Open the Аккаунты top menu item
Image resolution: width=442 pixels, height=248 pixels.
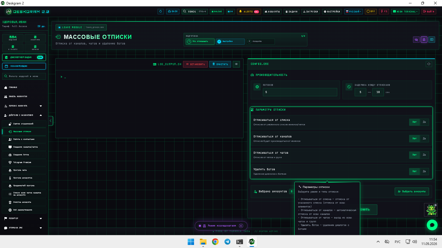click(x=272, y=12)
